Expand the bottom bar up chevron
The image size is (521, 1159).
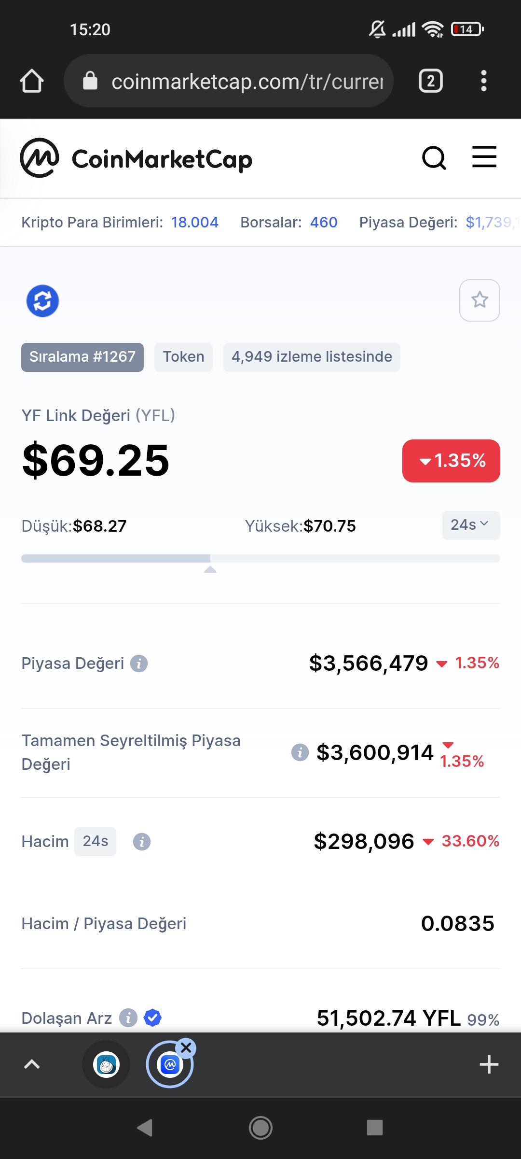(x=32, y=1064)
